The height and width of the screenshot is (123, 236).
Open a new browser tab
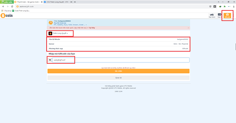(x=75, y=2)
